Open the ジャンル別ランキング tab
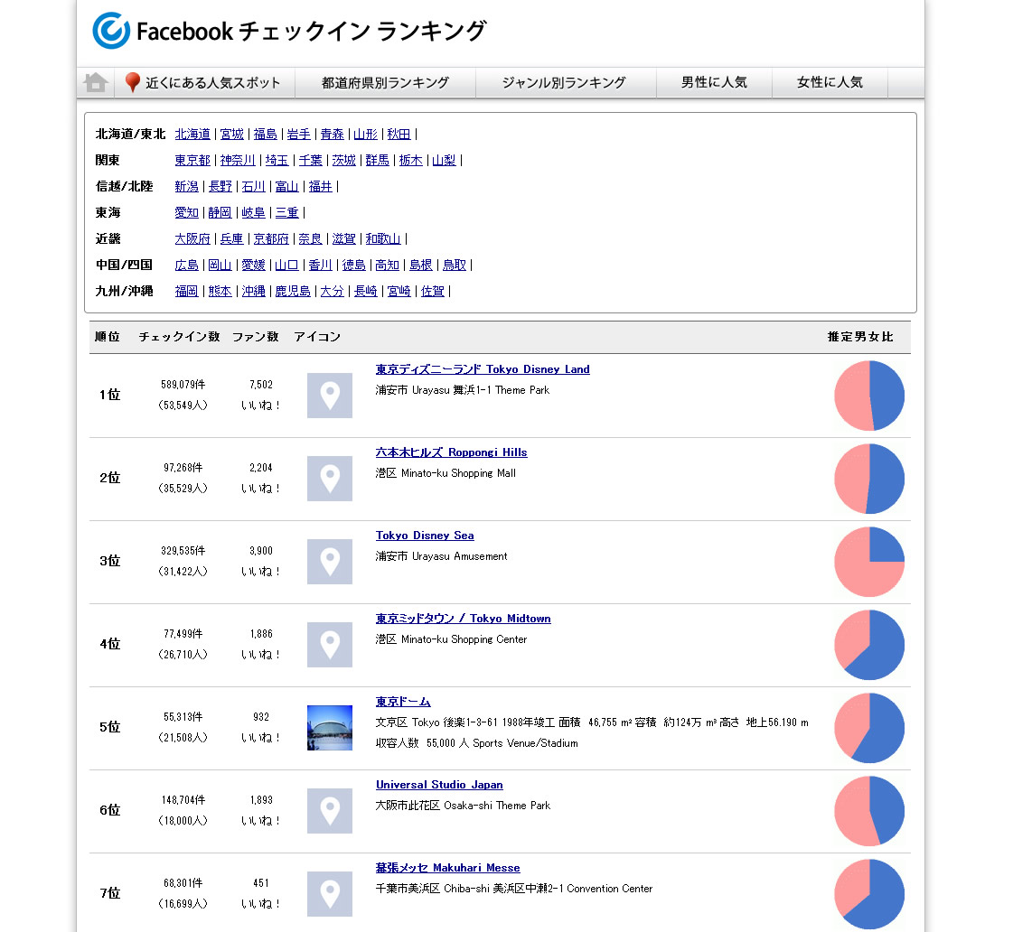This screenshot has height=932, width=1013. tap(564, 82)
